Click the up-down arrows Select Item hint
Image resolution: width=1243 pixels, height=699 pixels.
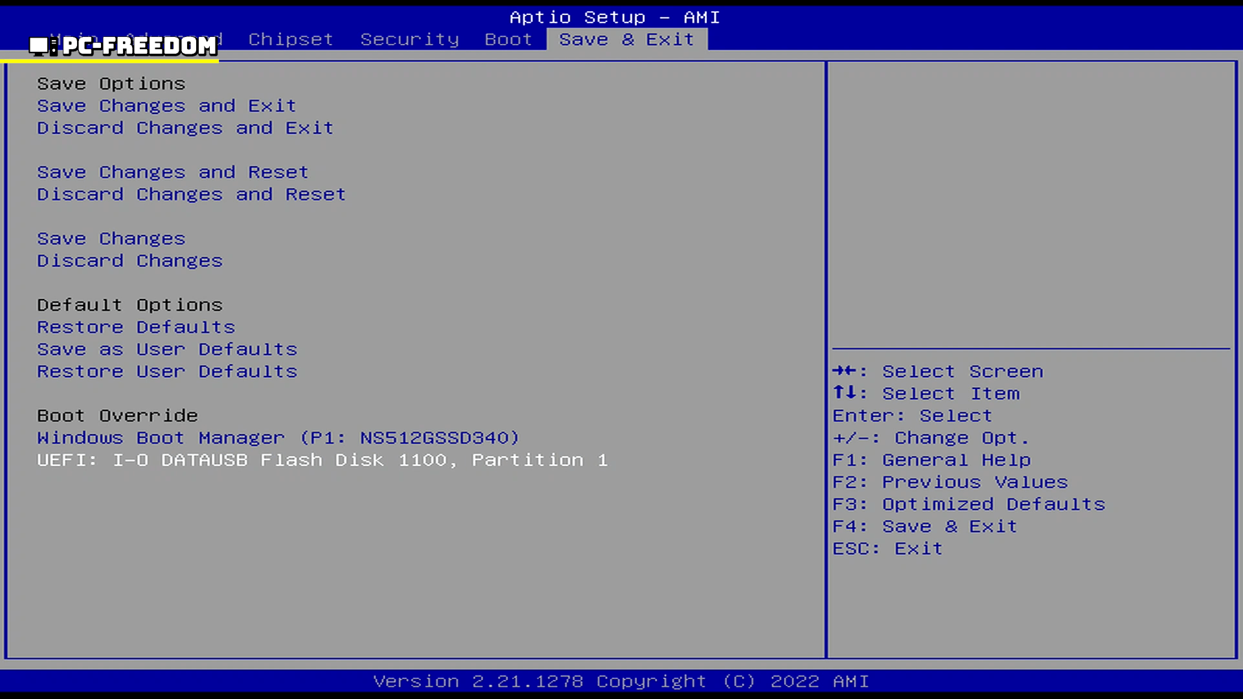(x=926, y=394)
